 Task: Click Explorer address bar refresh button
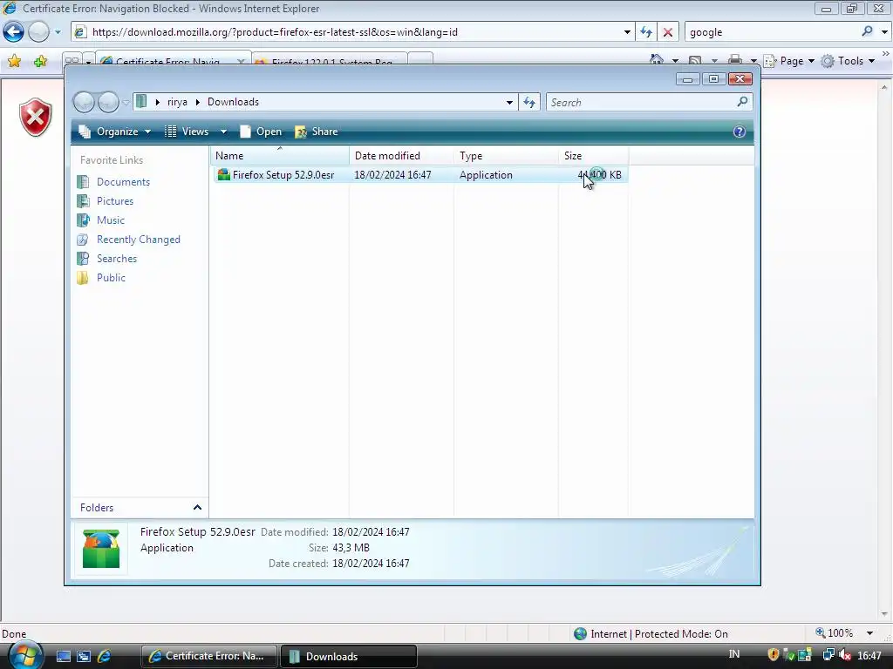click(x=529, y=103)
